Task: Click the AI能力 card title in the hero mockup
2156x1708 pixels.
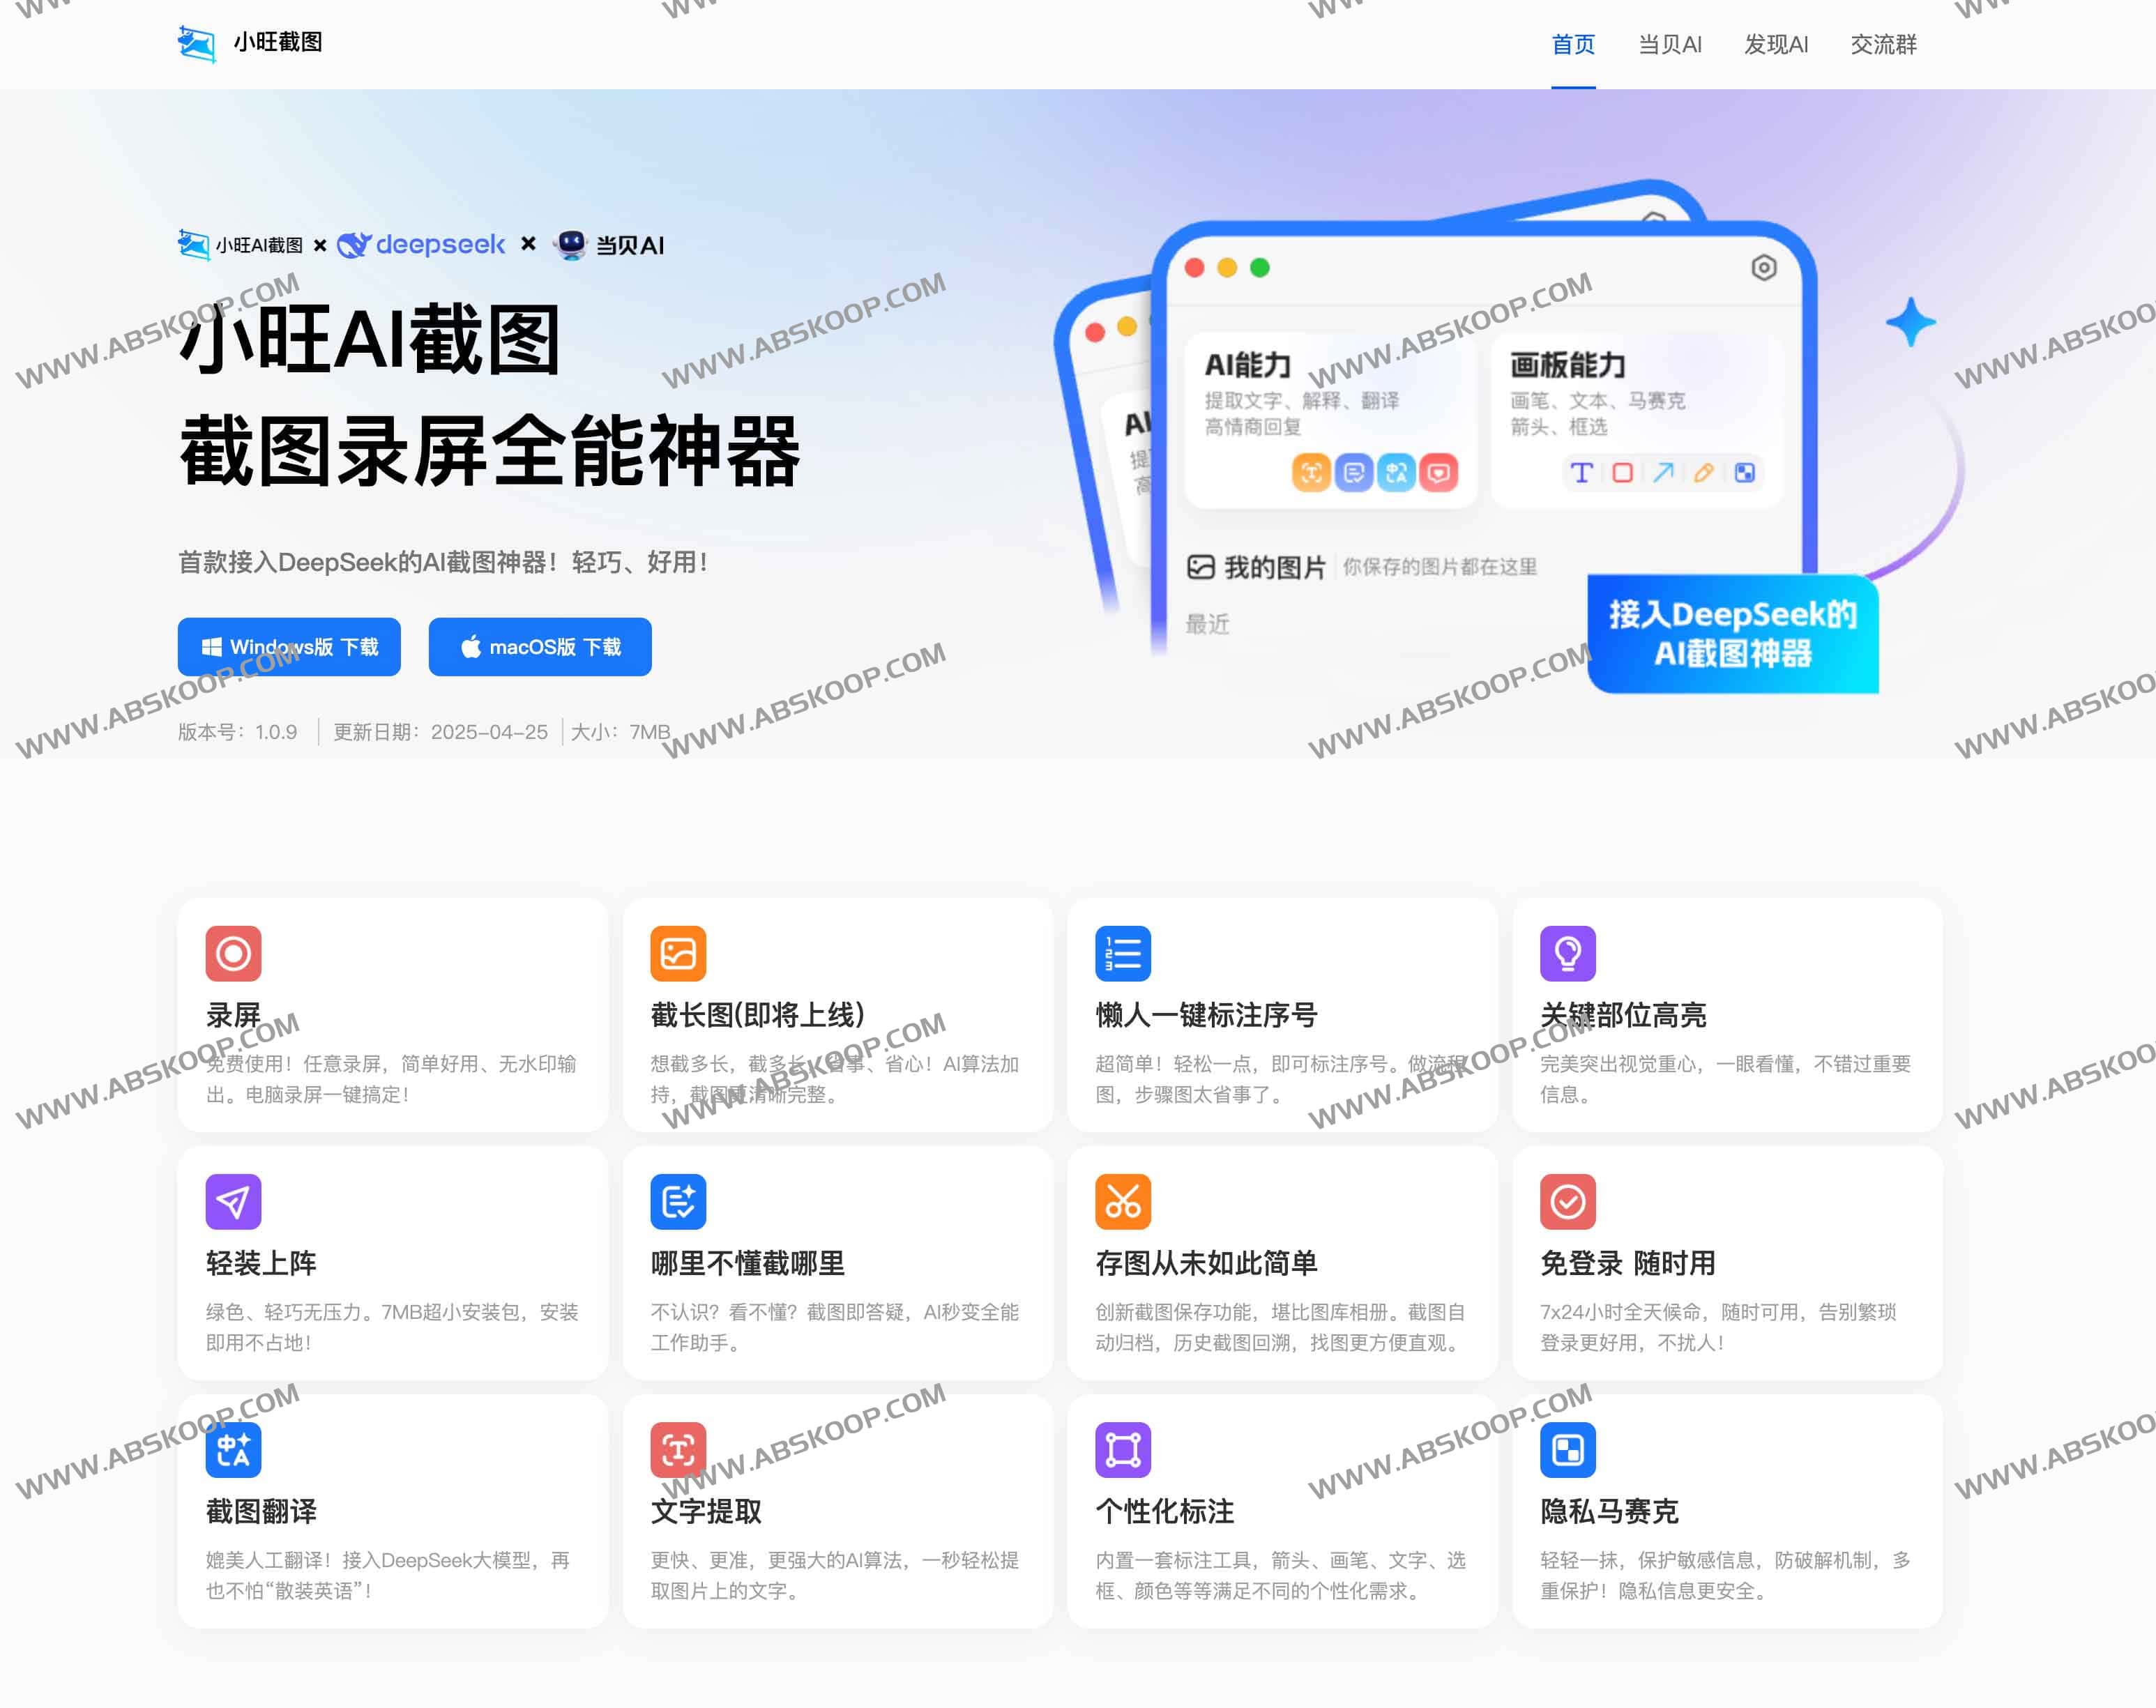Action: tap(1247, 365)
